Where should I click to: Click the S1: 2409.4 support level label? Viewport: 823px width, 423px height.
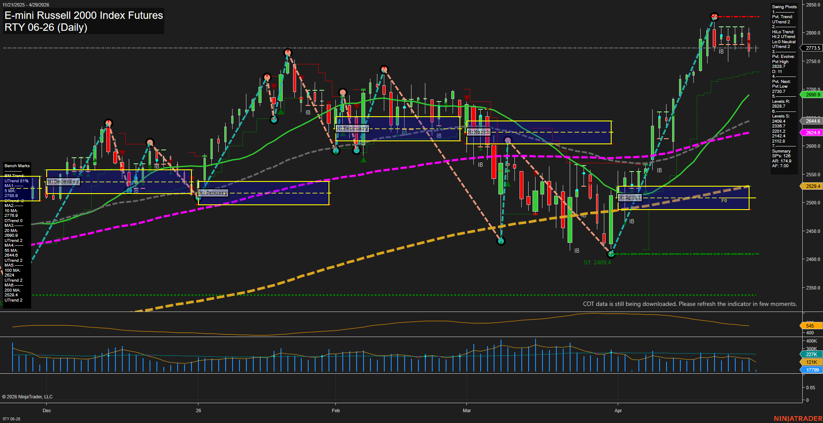click(x=597, y=262)
